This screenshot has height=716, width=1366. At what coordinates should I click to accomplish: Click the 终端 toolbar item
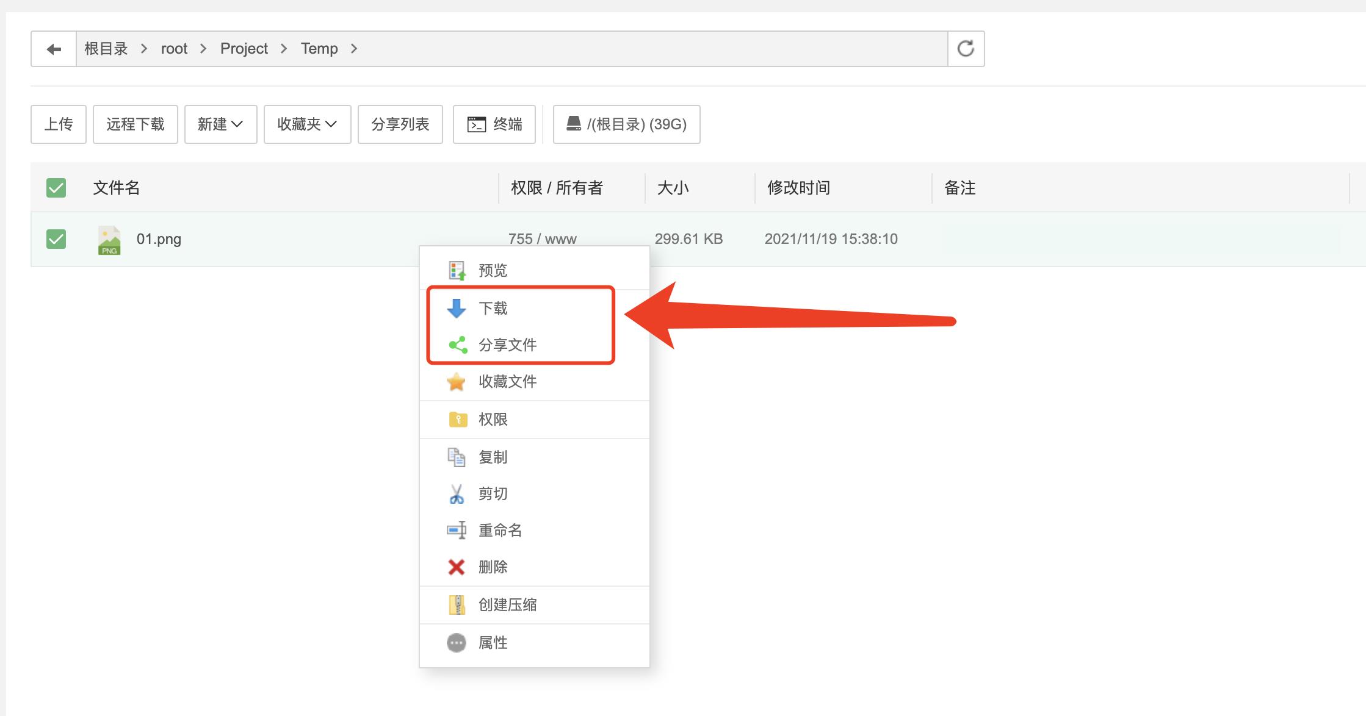(x=494, y=124)
